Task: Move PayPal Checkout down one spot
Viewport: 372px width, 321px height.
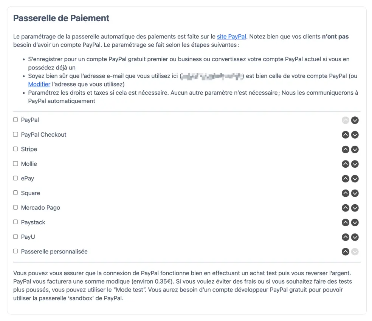Action: coord(355,135)
